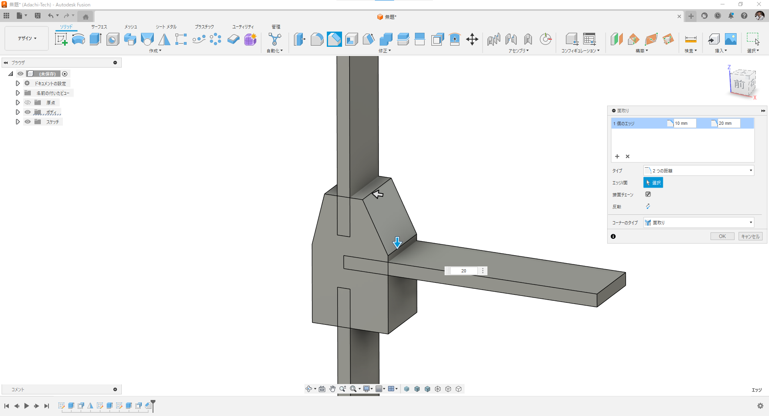Click the Shell tool icon
This screenshot has height=416, width=769.
pyautogui.click(x=351, y=39)
